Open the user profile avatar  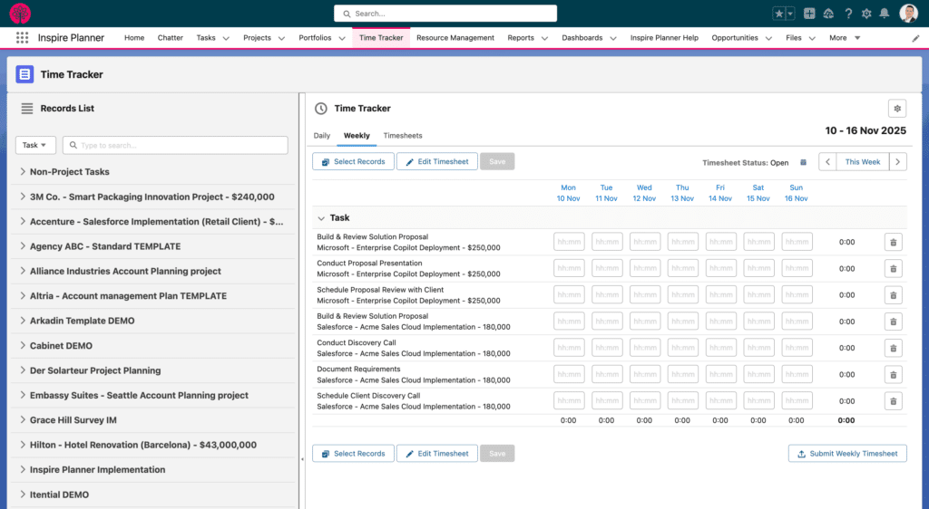(908, 13)
